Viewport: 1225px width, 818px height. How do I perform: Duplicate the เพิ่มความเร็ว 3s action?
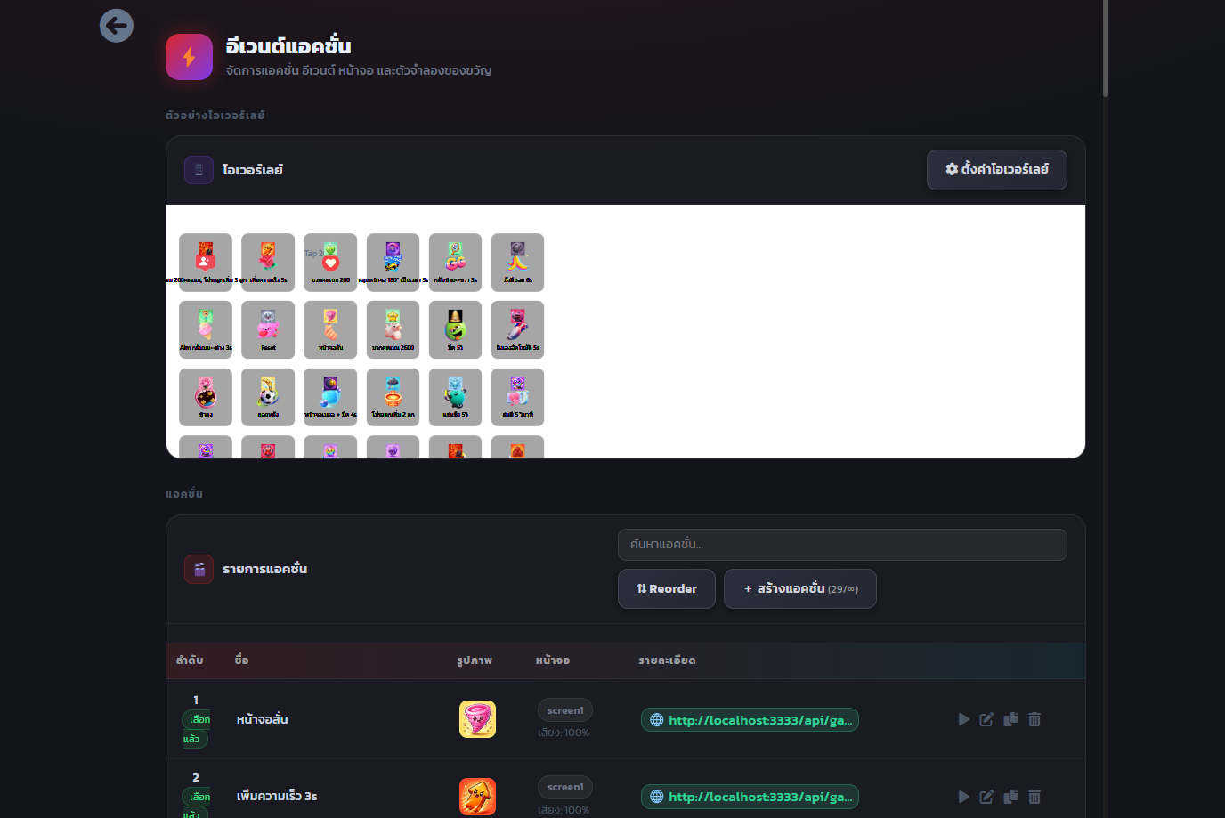(x=1010, y=797)
